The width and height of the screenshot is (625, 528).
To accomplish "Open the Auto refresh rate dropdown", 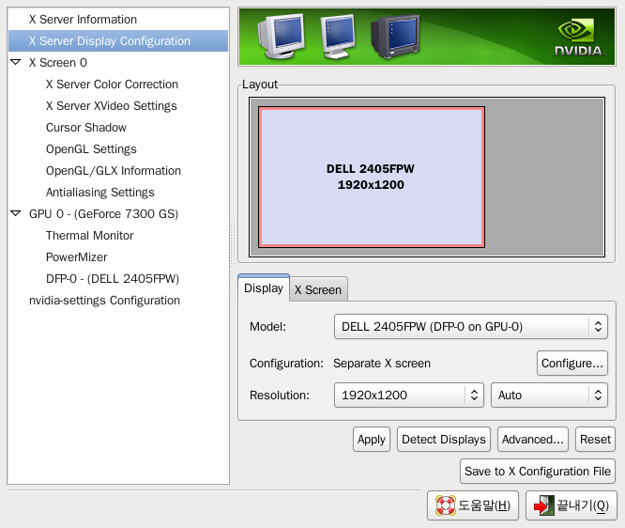I will click(x=549, y=396).
